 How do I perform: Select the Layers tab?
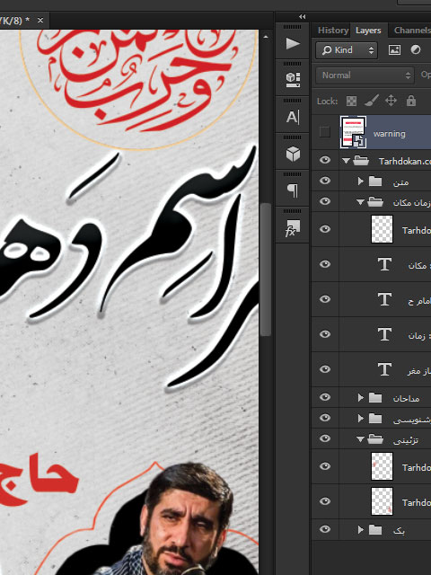368,31
